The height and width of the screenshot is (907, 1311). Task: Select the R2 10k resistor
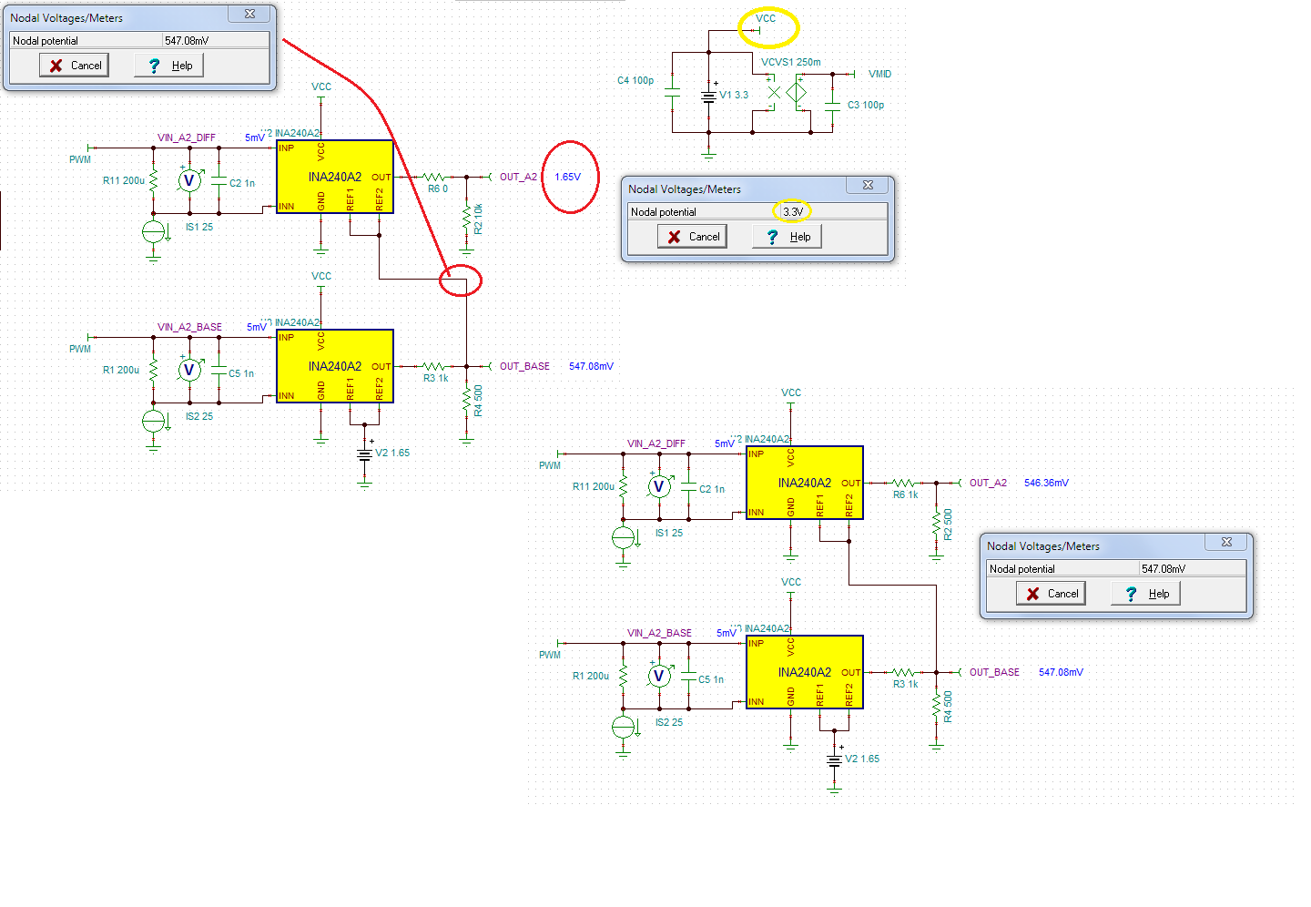466,219
